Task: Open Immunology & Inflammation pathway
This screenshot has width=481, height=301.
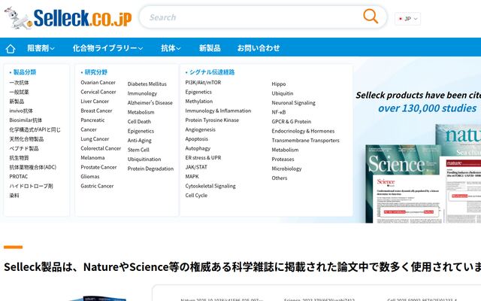Action: (218, 111)
